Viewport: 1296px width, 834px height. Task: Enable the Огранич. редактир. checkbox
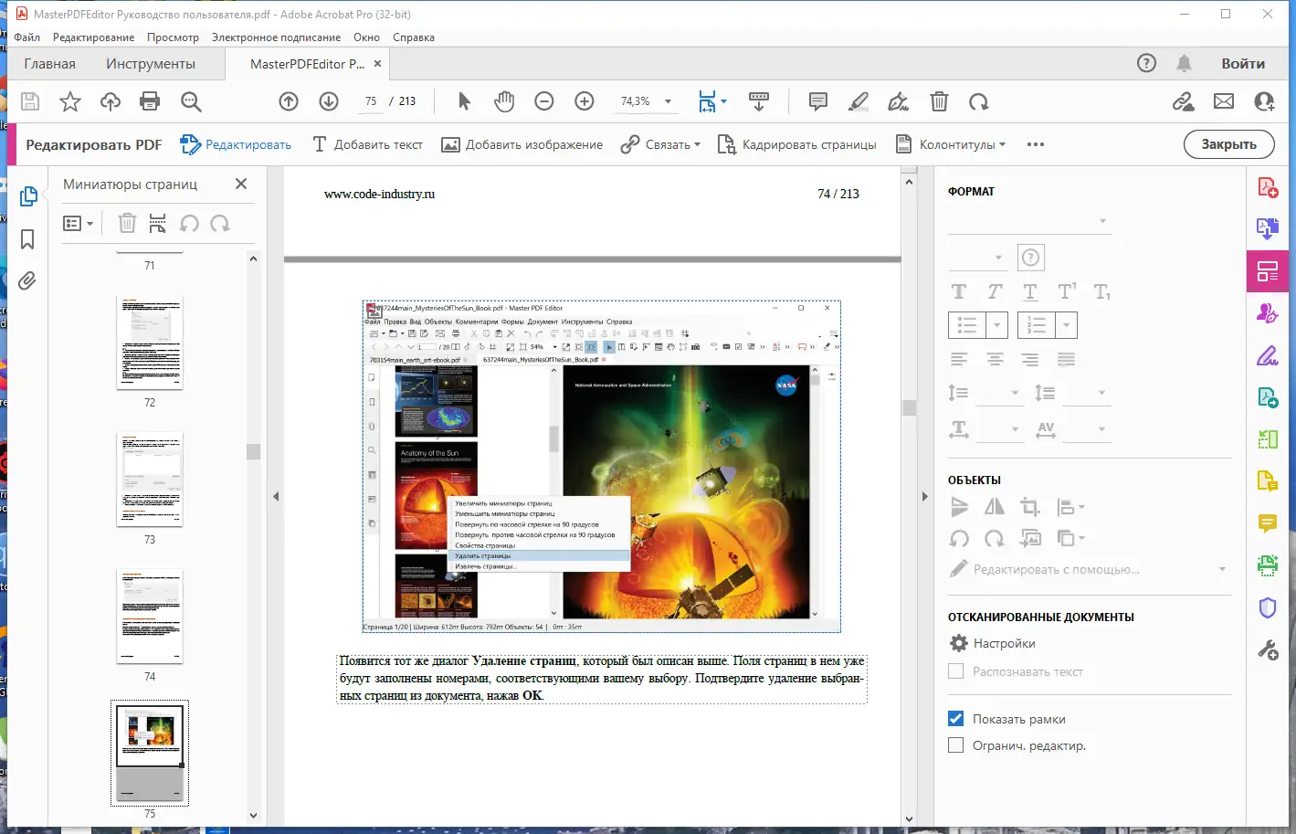pyautogui.click(x=956, y=745)
